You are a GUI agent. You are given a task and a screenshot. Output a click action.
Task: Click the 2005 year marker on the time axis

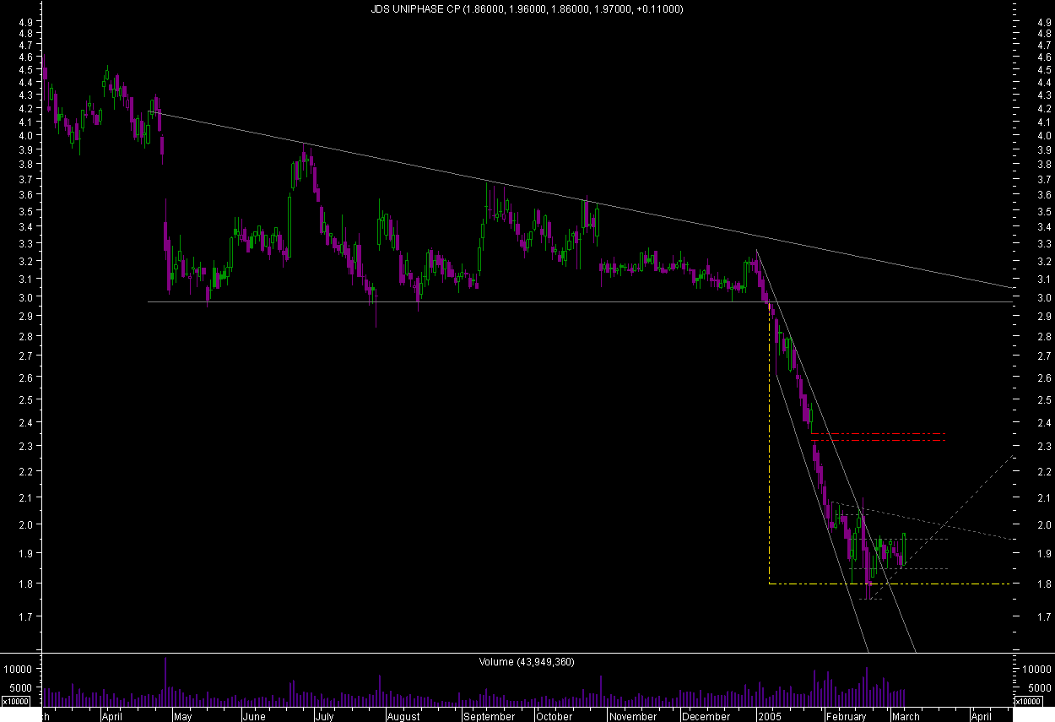769,716
